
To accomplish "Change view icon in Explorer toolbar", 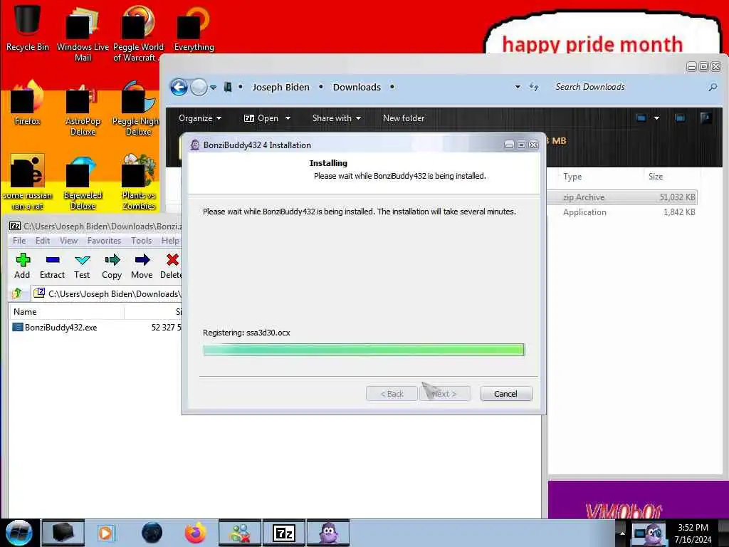I will 641,118.
